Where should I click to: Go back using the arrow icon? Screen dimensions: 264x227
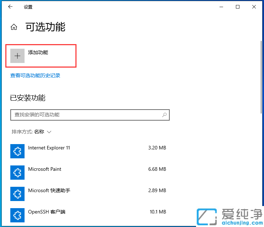click(x=10, y=6)
